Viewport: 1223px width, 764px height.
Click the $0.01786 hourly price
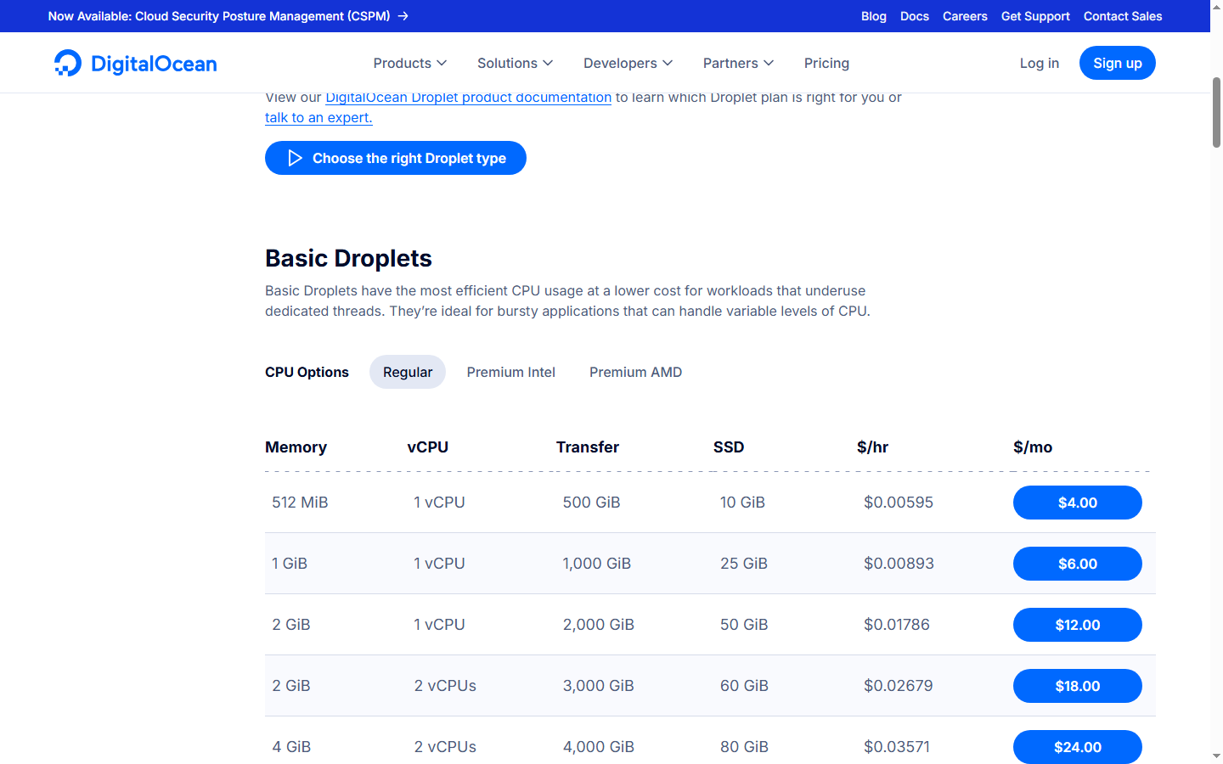pyautogui.click(x=897, y=625)
